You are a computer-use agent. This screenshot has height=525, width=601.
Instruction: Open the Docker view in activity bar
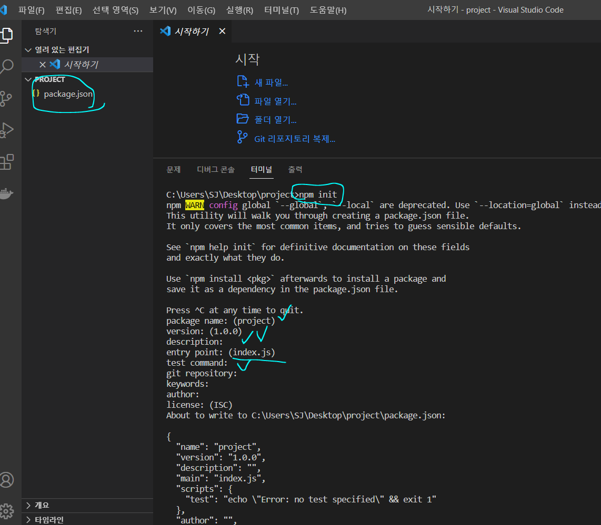pyautogui.click(x=6, y=193)
